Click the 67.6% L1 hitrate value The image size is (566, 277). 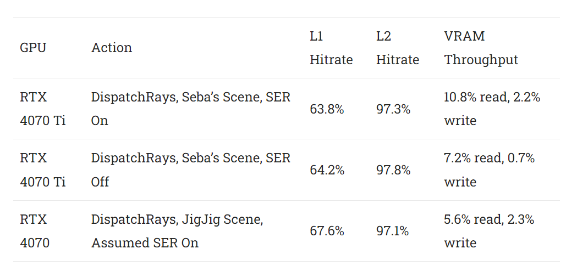[327, 231]
